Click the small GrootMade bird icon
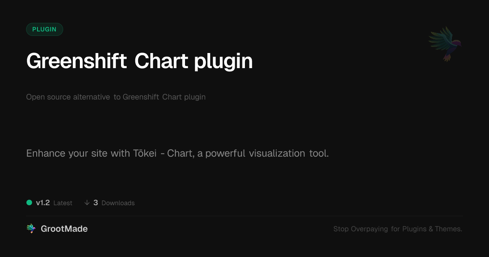 point(31,229)
